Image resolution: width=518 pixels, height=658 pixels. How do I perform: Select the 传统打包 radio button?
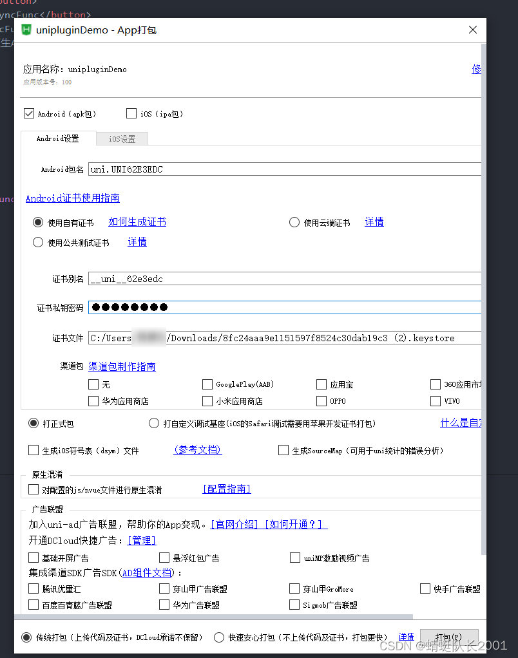(26, 637)
